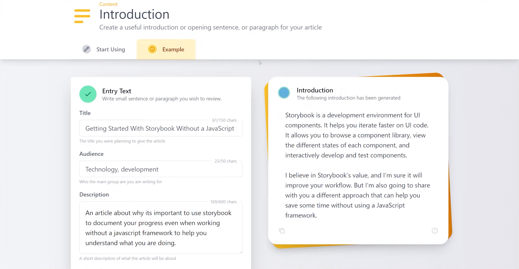Click the Title input field

coord(160,129)
